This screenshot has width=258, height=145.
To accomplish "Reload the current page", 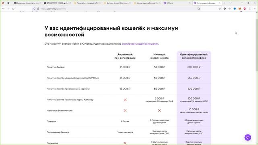I will tap(13, 8).
